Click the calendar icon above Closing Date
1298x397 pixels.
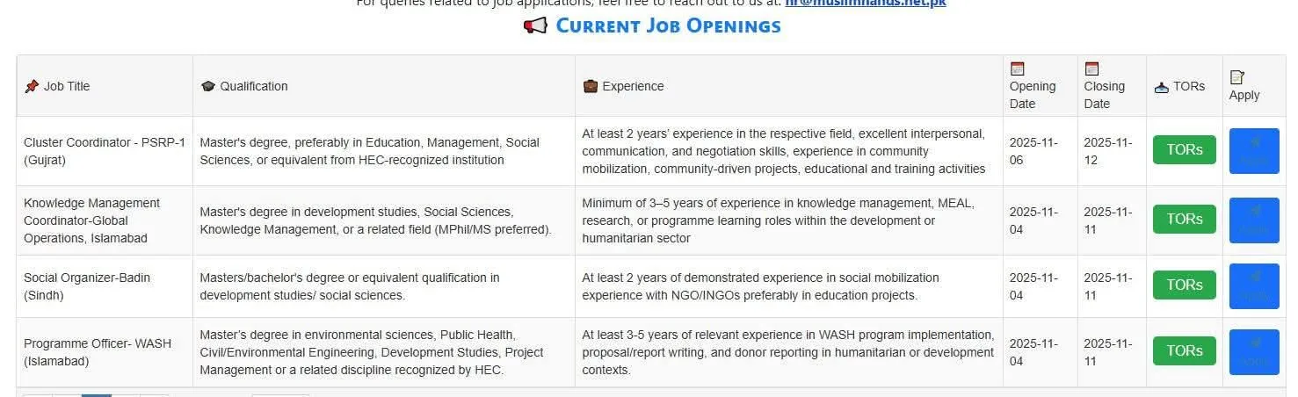[1091, 69]
